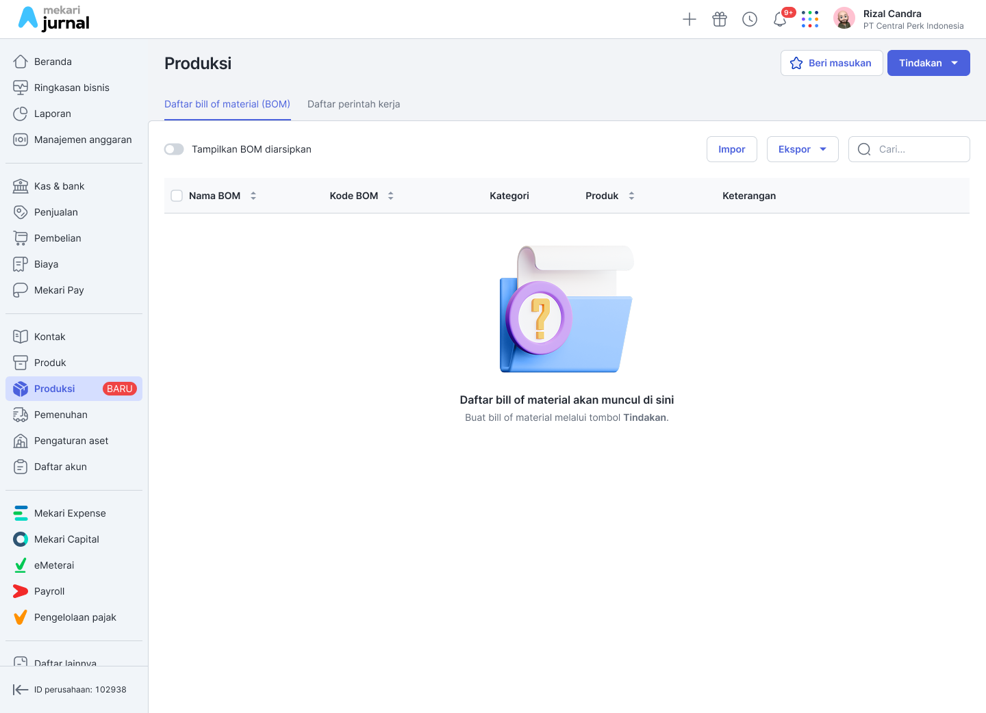Sort by Nama BOM column arrows
The height and width of the screenshot is (713, 986).
coord(253,196)
